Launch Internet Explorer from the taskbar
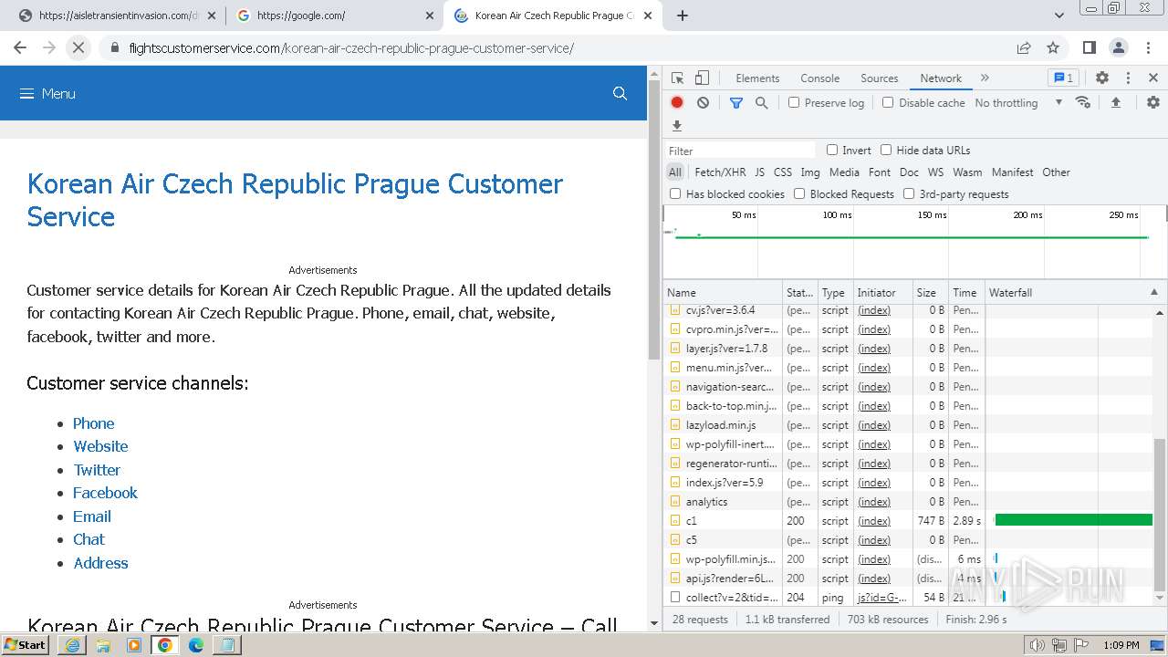Viewport: 1168px width, 657px height. [x=72, y=645]
